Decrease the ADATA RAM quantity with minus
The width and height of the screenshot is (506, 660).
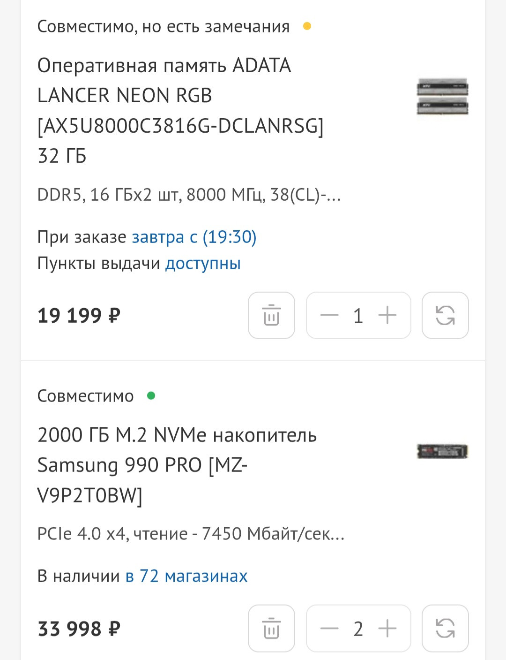[x=329, y=315]
